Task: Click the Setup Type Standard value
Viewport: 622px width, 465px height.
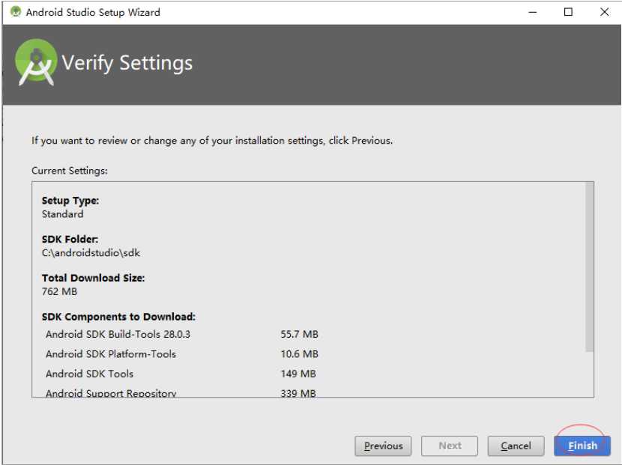Action: (x=63, y=214)
